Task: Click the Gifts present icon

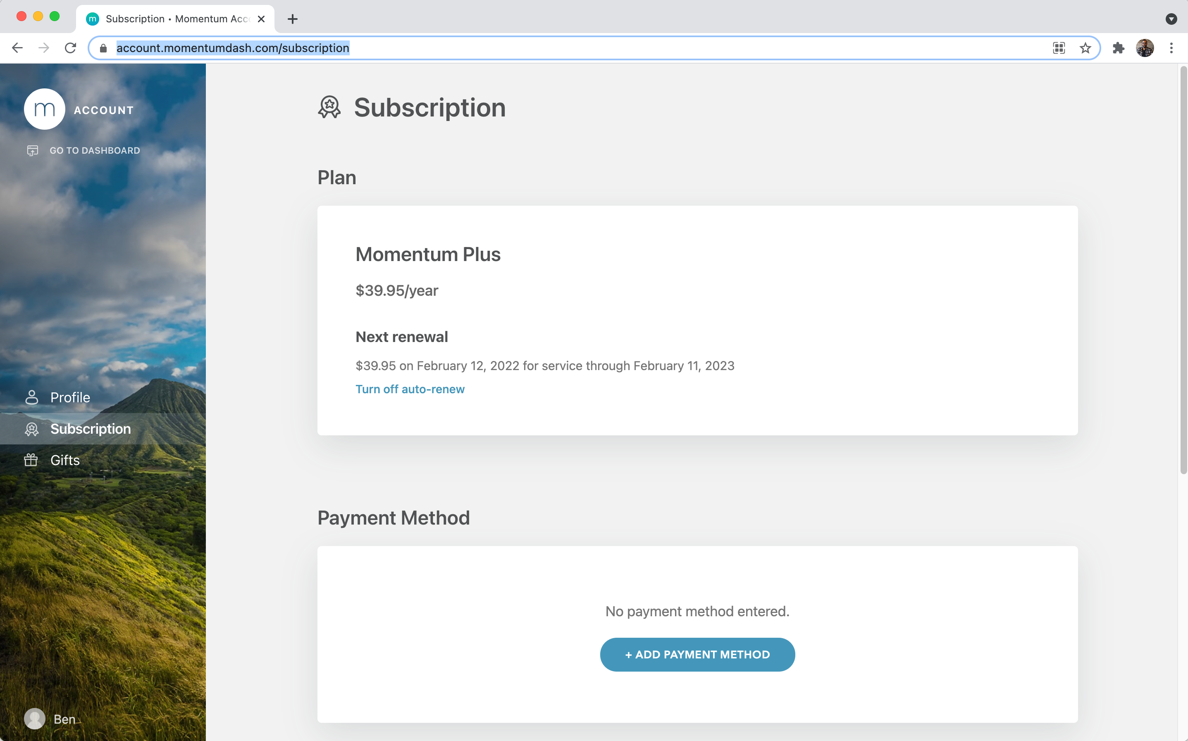Action: [31, 460]
